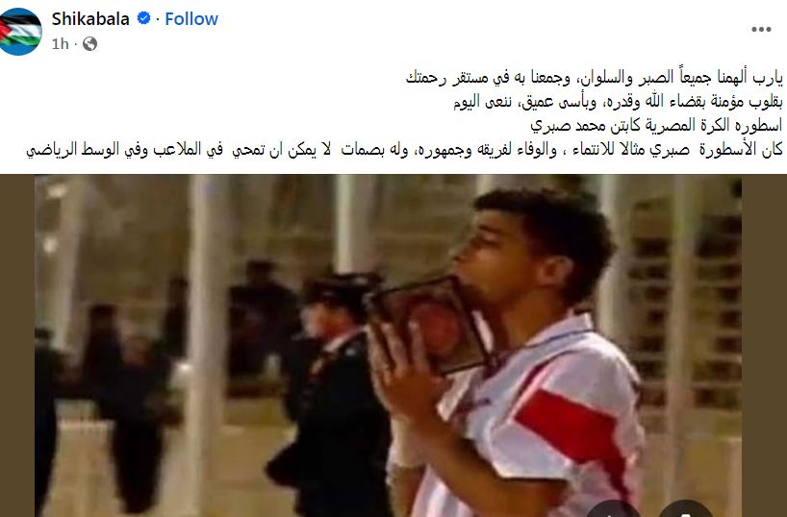The height and width of the screenshot is (517, 787).
Task: Click the right round overlay button on photo
Action: point(685,508)
